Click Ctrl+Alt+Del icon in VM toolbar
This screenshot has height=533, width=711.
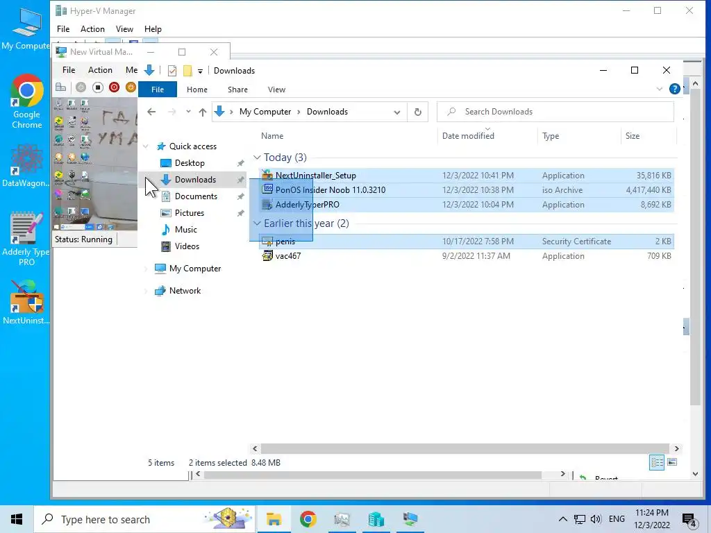[61, 87]
